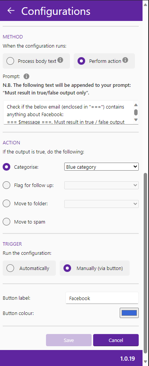The height and width of the screenshot is (366, 149).
Task: Open info icon beside Perform action
Action: [125, 60]
